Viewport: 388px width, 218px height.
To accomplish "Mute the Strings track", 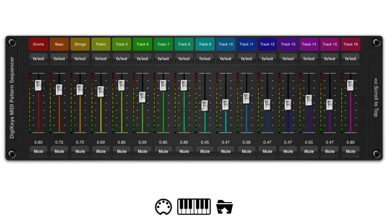I will click(x=80, y=151).
